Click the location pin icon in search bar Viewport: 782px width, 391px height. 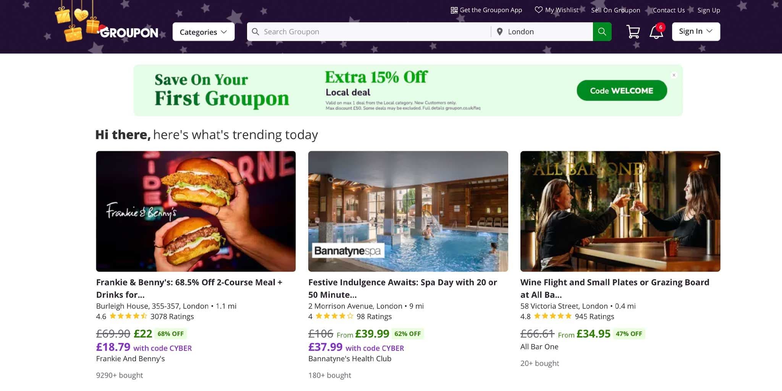[499, 32]
